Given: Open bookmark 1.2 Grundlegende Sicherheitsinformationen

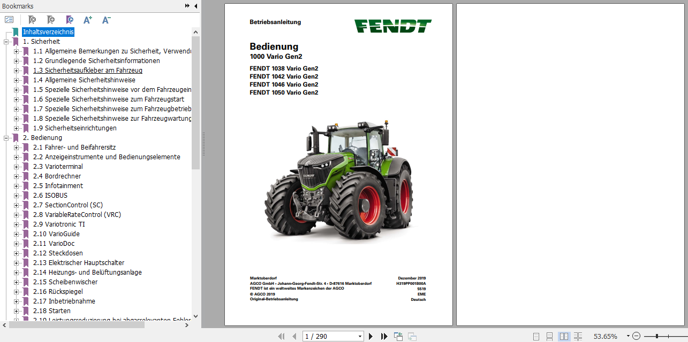Looking at the screenshot, I should [96, 61].
